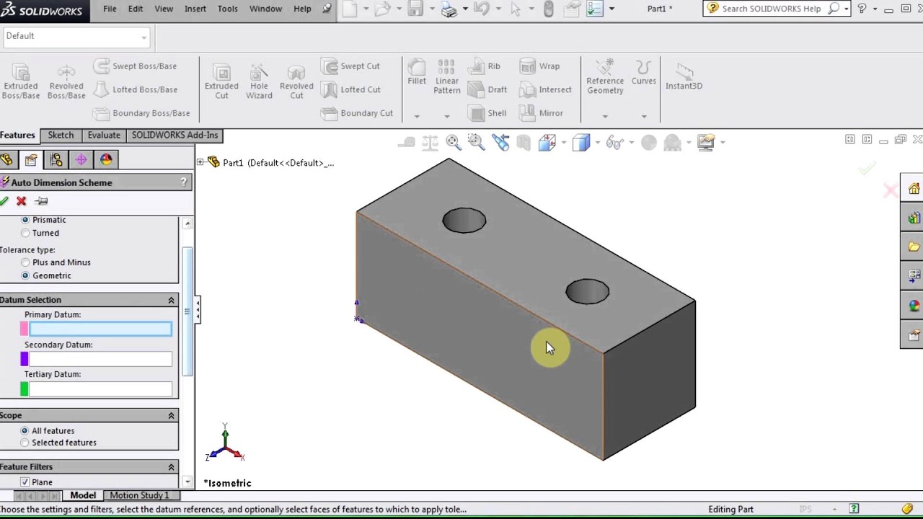Click the Rib tool
Screen dimensions: 923x519
tap(484, 66)
